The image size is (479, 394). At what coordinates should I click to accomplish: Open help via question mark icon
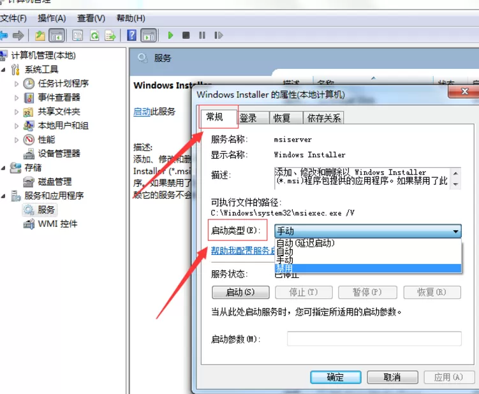point(131,36)
